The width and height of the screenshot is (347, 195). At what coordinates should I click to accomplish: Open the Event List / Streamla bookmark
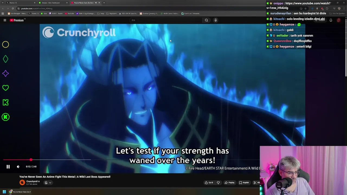tap(191, 13)
